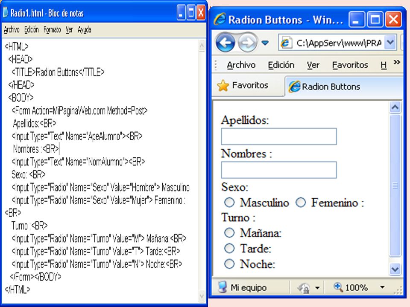Open the H menu in Internet Explorer
The width and height of the screenshot is (410, 307).
click(x=384, y=65)
